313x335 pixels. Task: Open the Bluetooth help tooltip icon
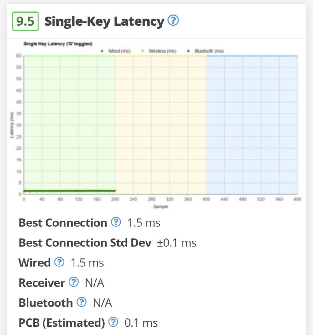(x=82, y=302)
